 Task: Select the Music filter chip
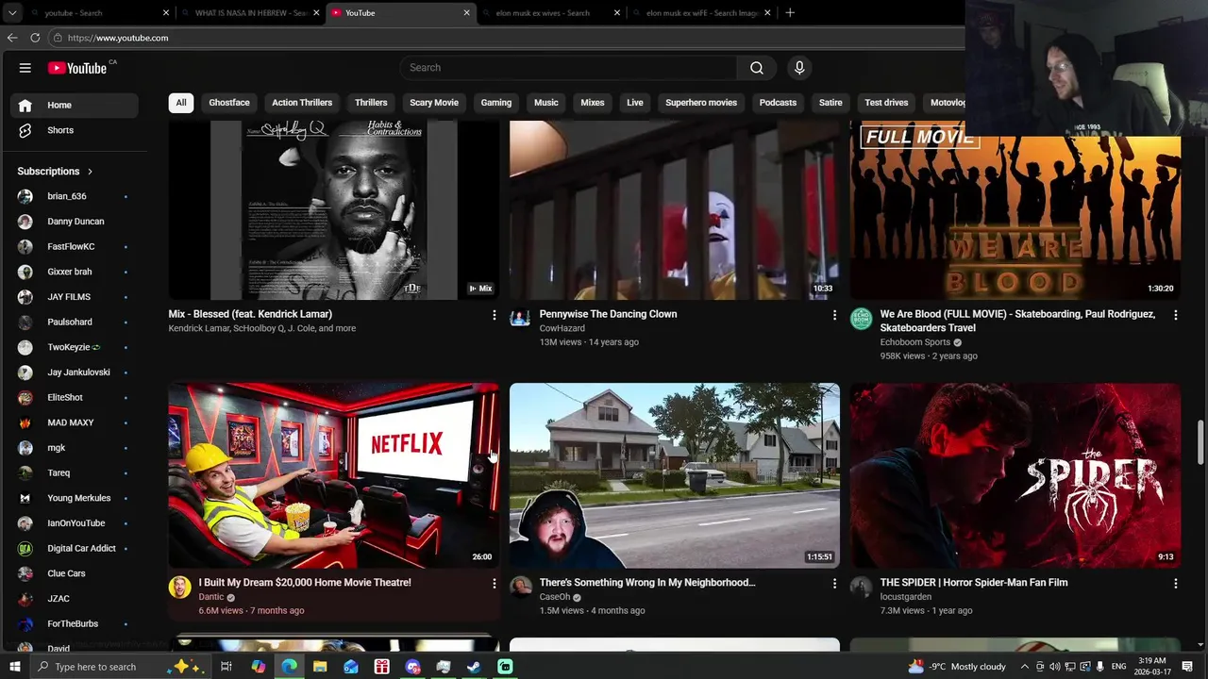[546, 103]
